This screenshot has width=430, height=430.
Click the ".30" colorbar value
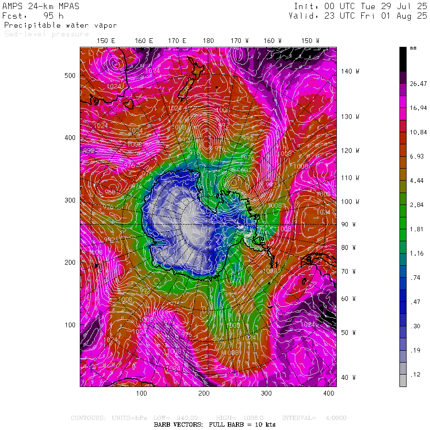pos(416,326)
